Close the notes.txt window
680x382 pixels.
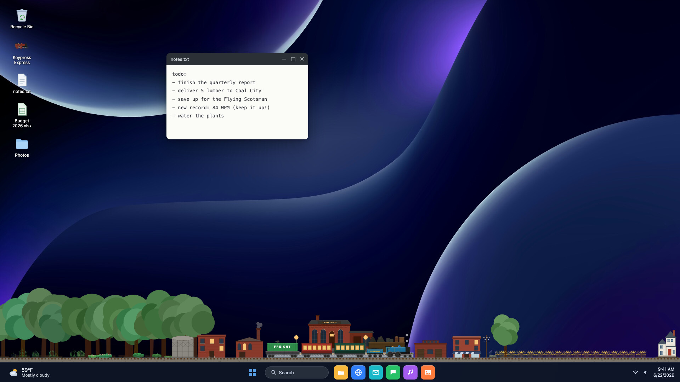coord(302,59)
